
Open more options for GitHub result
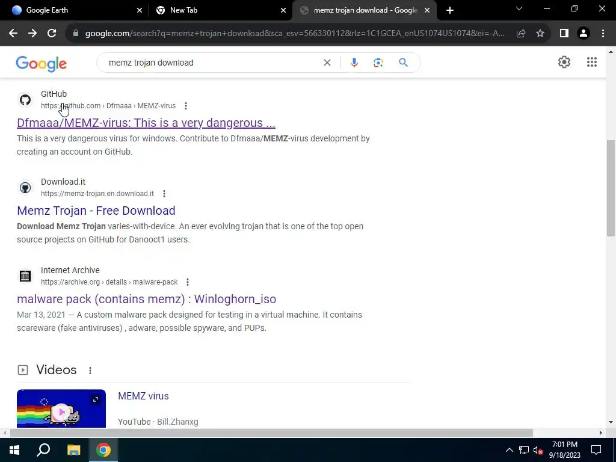(186, 106)
